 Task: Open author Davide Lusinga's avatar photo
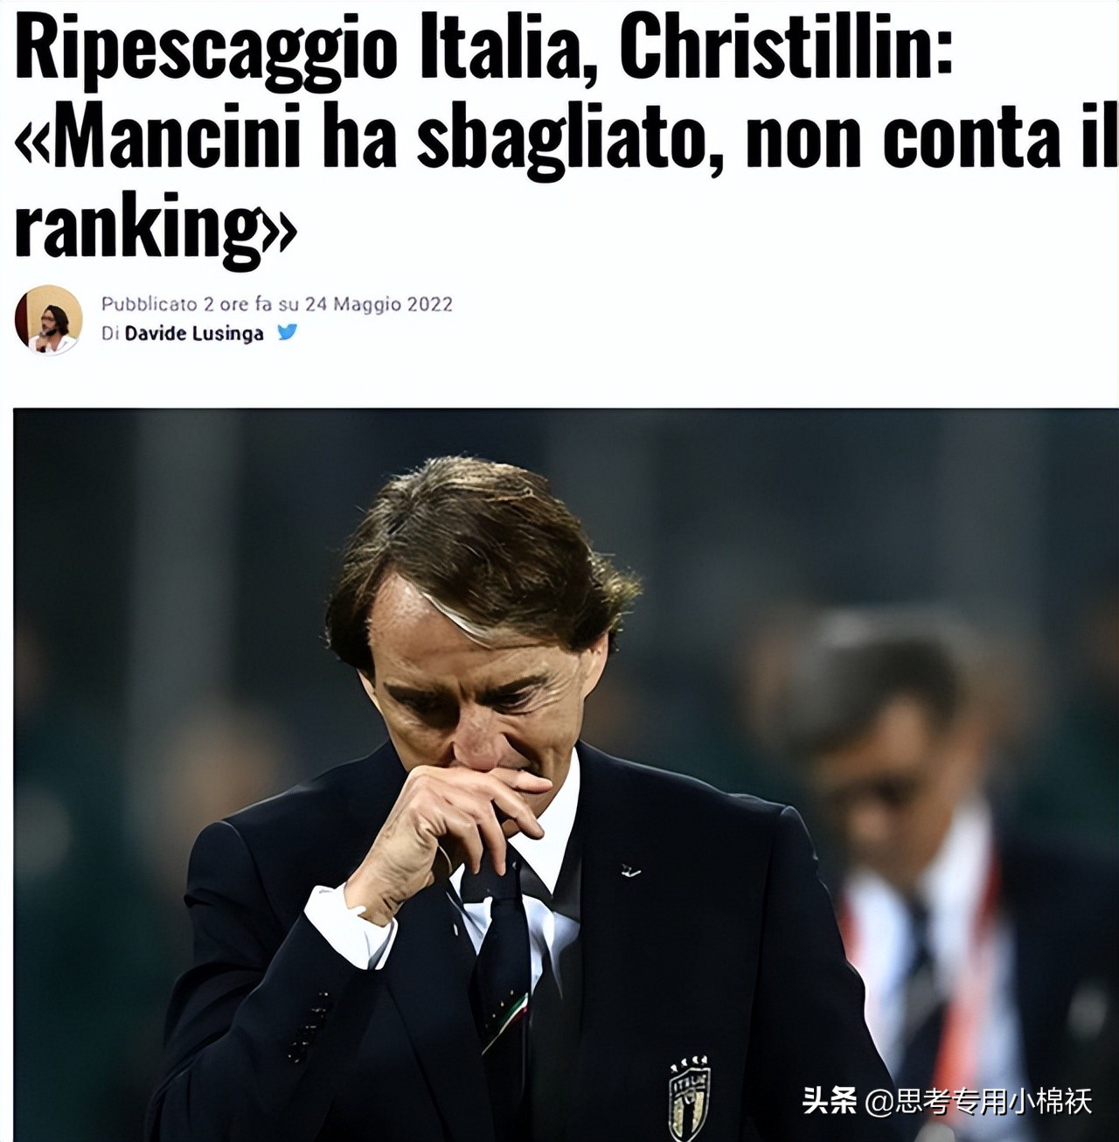pos(48,319)
